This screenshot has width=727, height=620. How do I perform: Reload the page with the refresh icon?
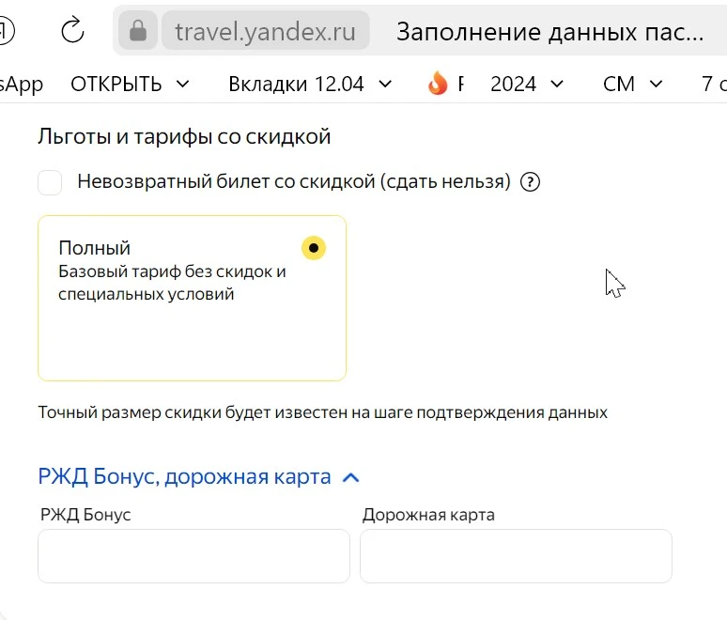(x=72, y=30)
